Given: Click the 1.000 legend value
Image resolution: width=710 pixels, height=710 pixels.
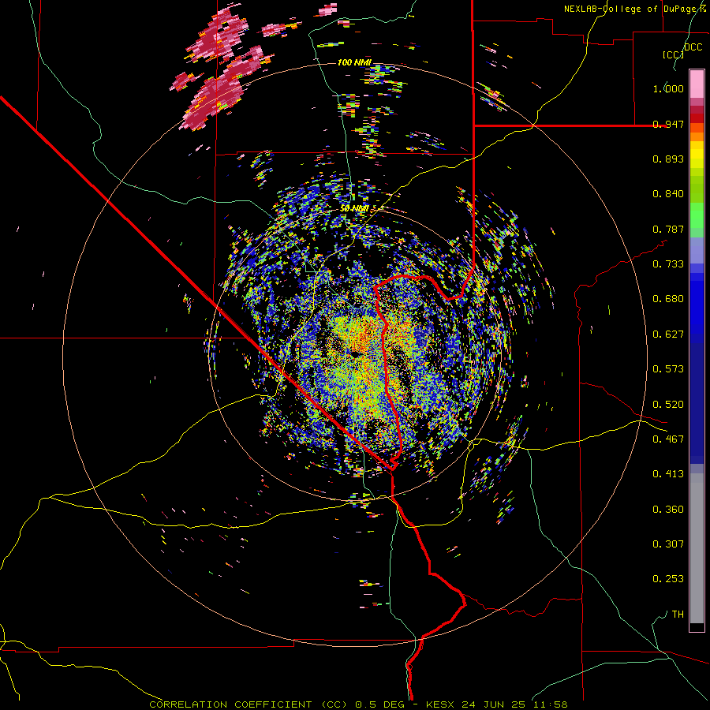Looking at the screenshot, I should tap(668, 88).
